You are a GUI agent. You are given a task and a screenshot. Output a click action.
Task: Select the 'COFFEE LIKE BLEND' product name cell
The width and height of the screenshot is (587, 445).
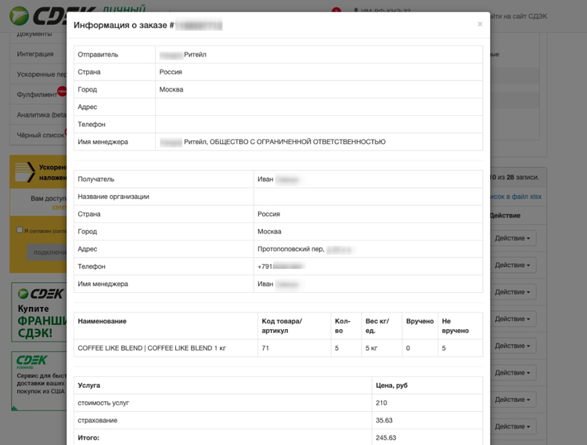166,349
